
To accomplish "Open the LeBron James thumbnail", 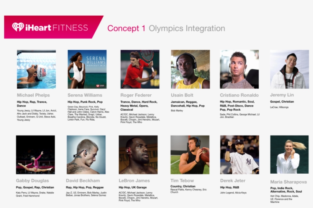I will tap(138, 155).
